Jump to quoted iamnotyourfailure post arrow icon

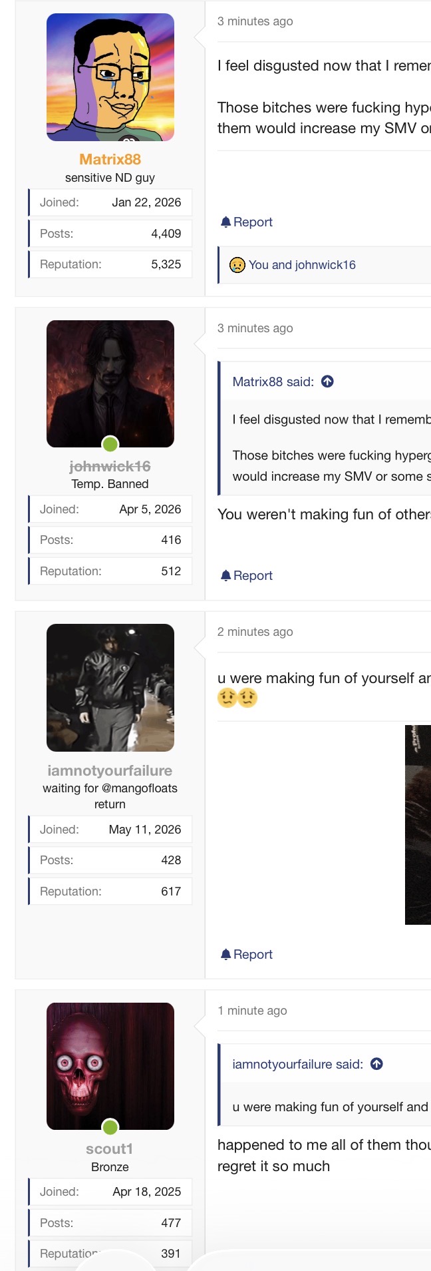376,1064
